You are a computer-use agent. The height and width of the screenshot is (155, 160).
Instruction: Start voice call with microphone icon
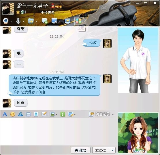(x=18, y=21)
